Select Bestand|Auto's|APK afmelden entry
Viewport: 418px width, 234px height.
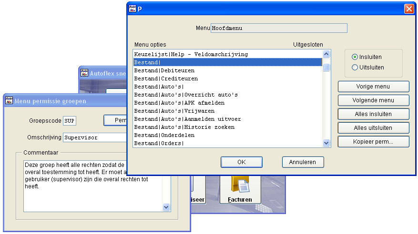click(179, 103)
